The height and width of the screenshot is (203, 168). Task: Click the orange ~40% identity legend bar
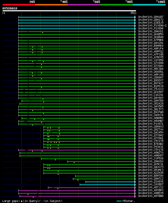click(51, 5)
